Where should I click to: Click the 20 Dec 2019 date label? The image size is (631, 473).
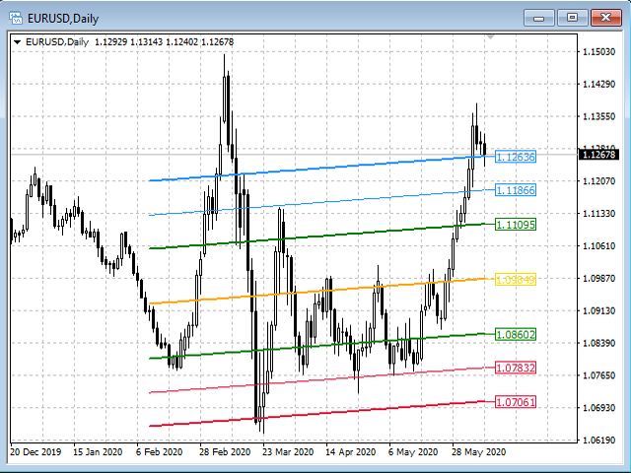pyautogui.click(x=35, y=452)
